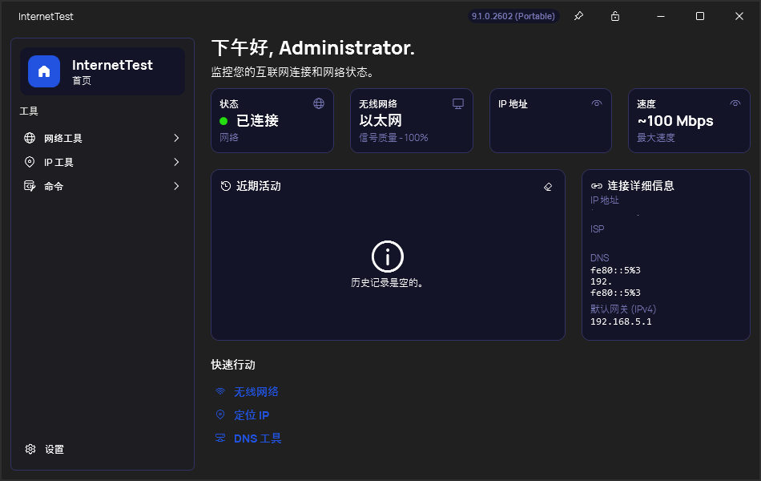Click the eraser icon to clear 近期活动
This screenshot has width=761, height=481.
click(x=548, y=186)
